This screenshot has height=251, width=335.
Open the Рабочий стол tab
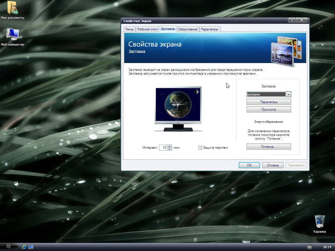147,29
